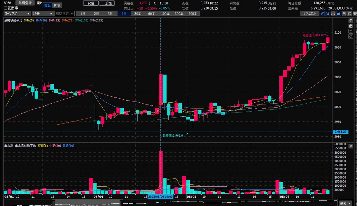Viewport: 357px width, 206px height.
Task: Click the 中期(20) volume average legend
Action: point(55,146)
